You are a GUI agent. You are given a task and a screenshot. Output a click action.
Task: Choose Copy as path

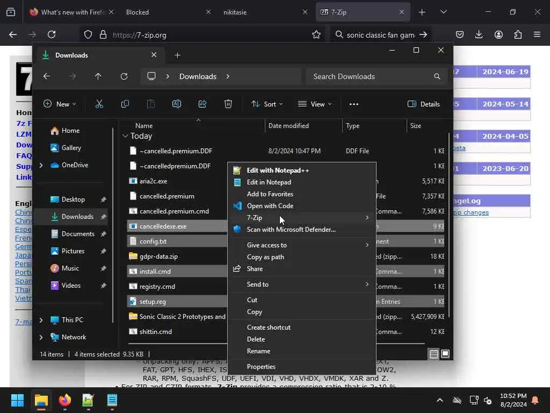302,257
